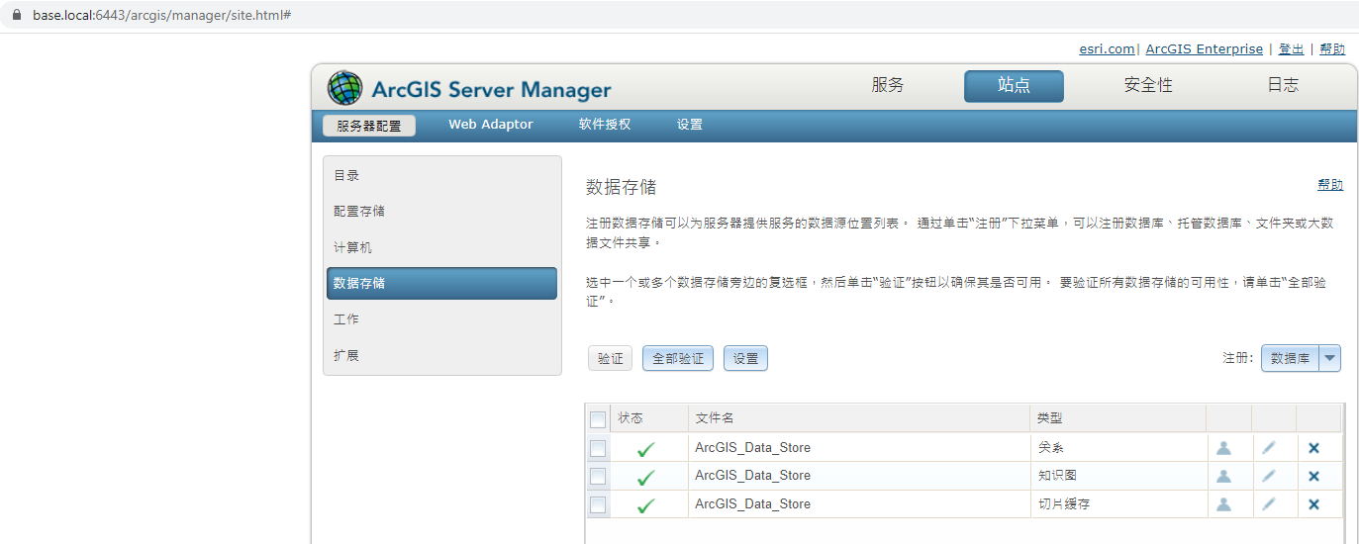1359x544 pixels.
Task: Click the 数据库 register button
Action: coord(1291,358)
